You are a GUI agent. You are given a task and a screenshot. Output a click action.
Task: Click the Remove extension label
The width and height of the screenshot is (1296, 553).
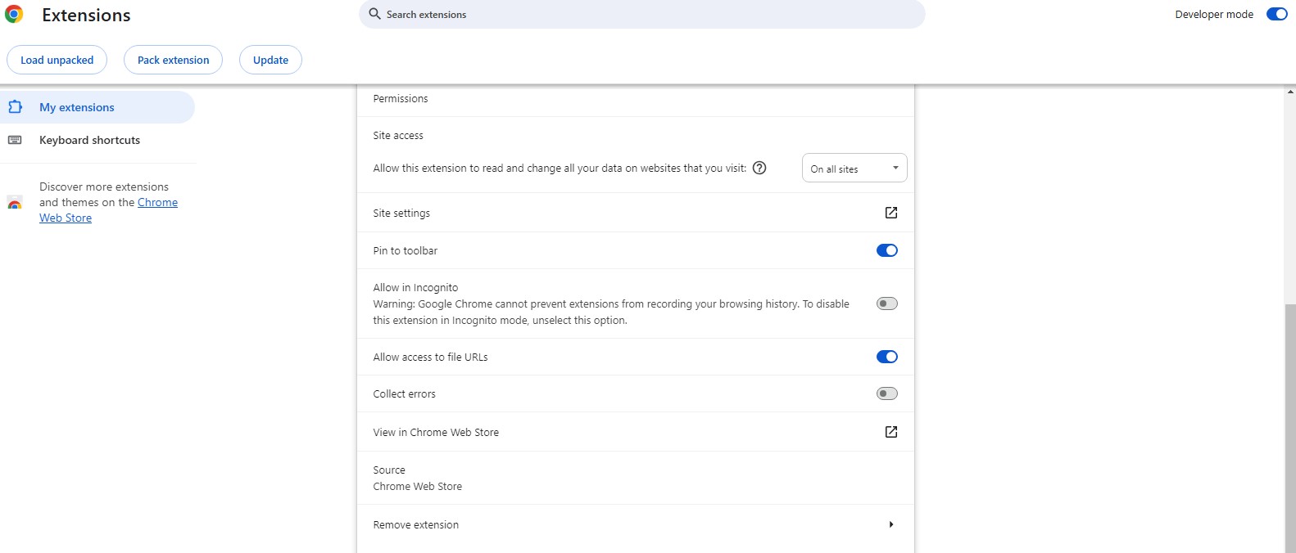(416, 524)
